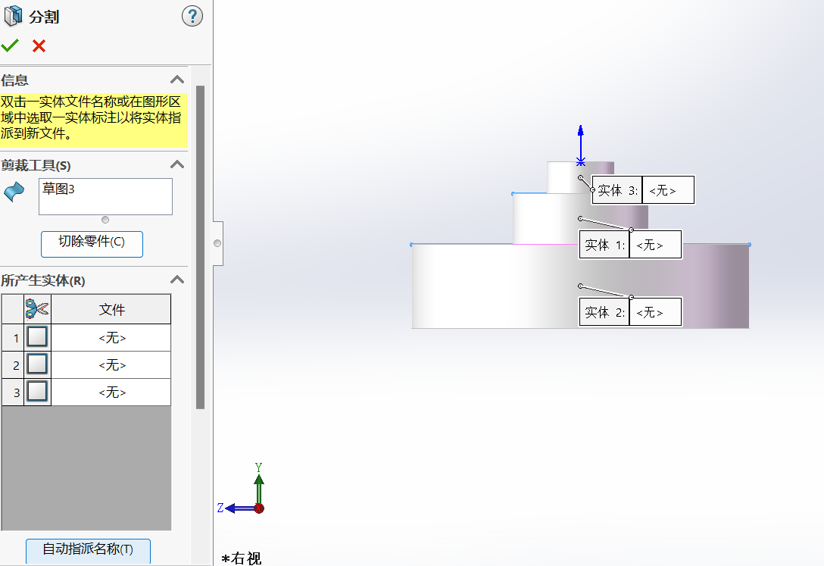
Task: Click the 剪裁工具(S) section title
Action: pos(36,165)
